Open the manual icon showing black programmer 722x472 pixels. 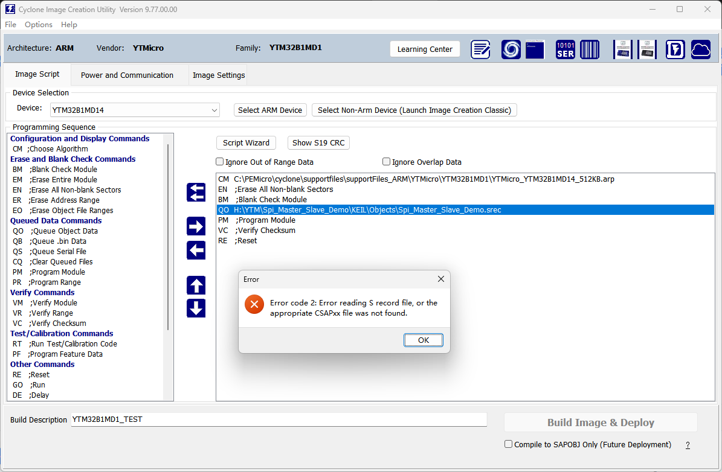647,49
